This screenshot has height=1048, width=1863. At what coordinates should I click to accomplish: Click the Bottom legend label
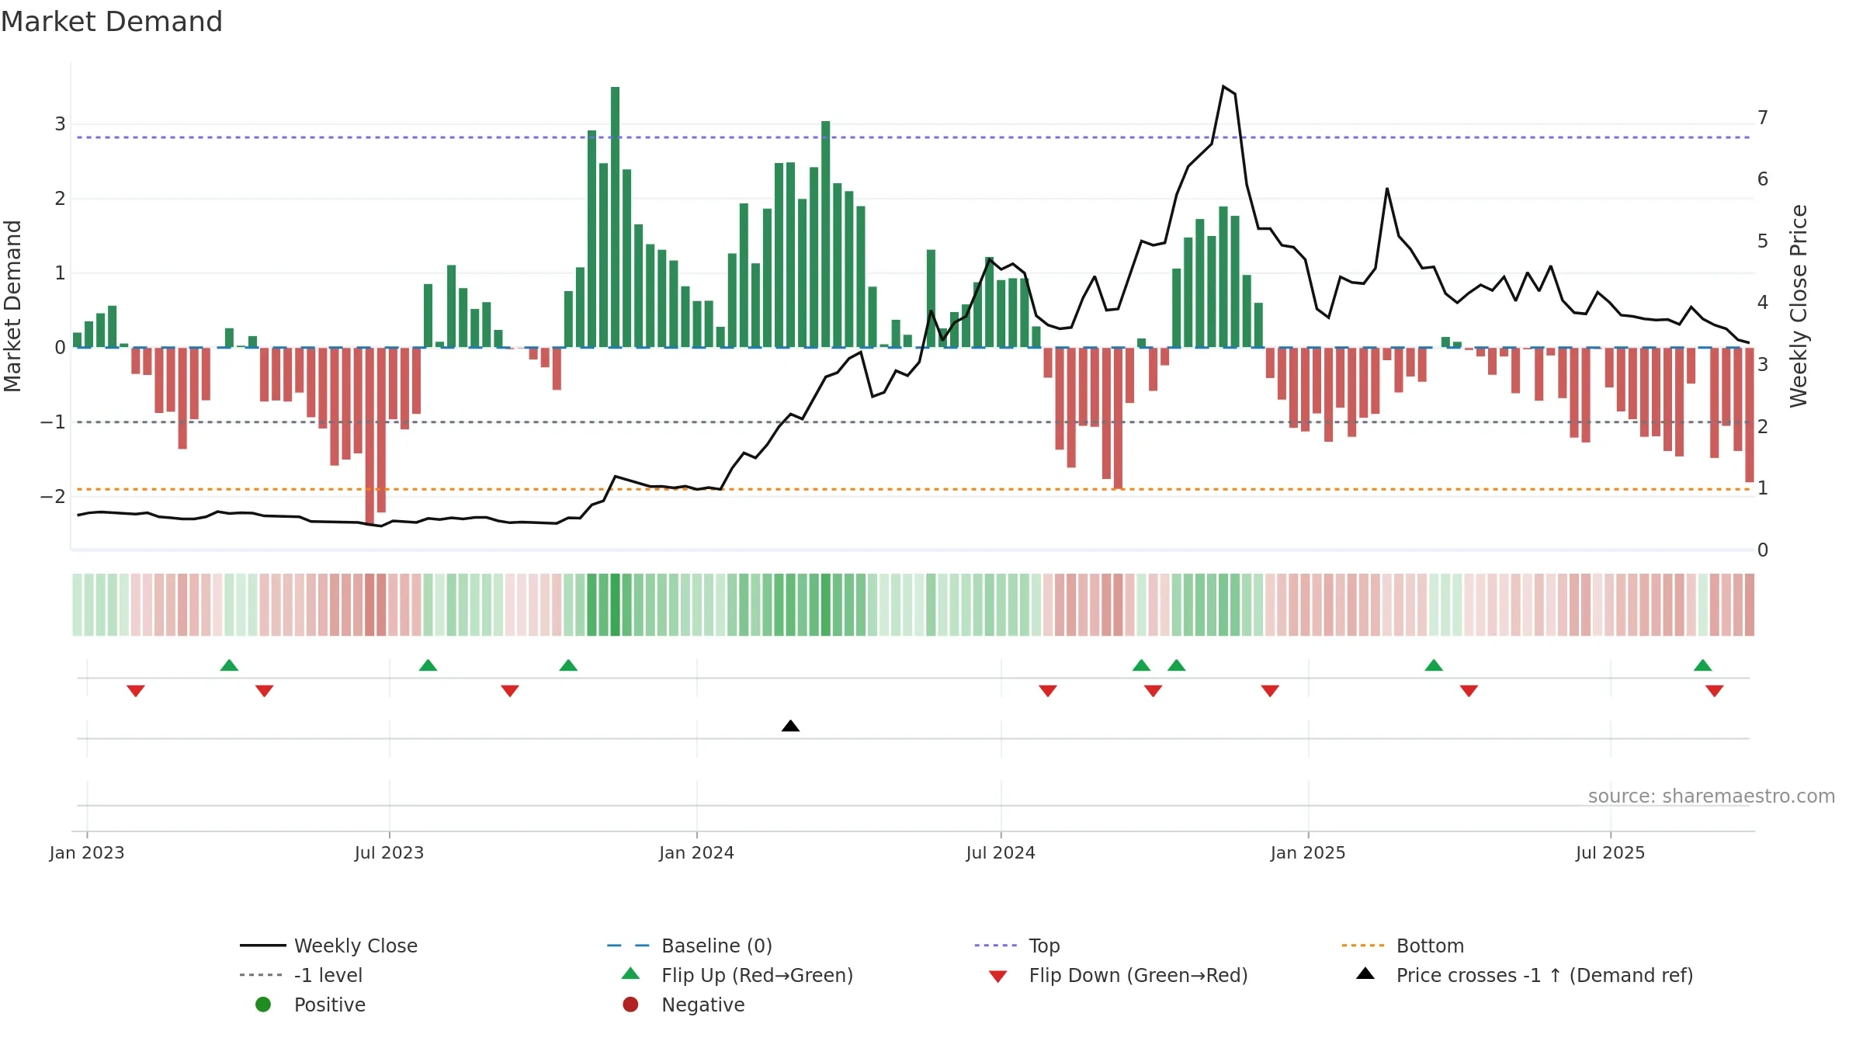[1430, 946]
